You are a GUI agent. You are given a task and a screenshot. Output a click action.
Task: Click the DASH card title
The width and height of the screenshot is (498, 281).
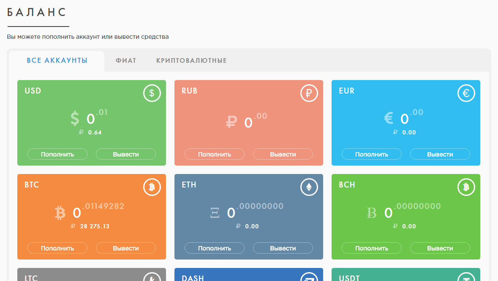click(x=193, y=278)
